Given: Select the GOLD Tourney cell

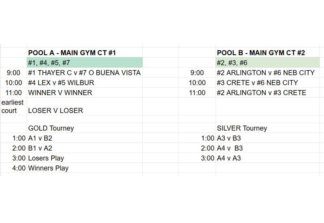Looking at the screenshot, I should click(51, 128).
